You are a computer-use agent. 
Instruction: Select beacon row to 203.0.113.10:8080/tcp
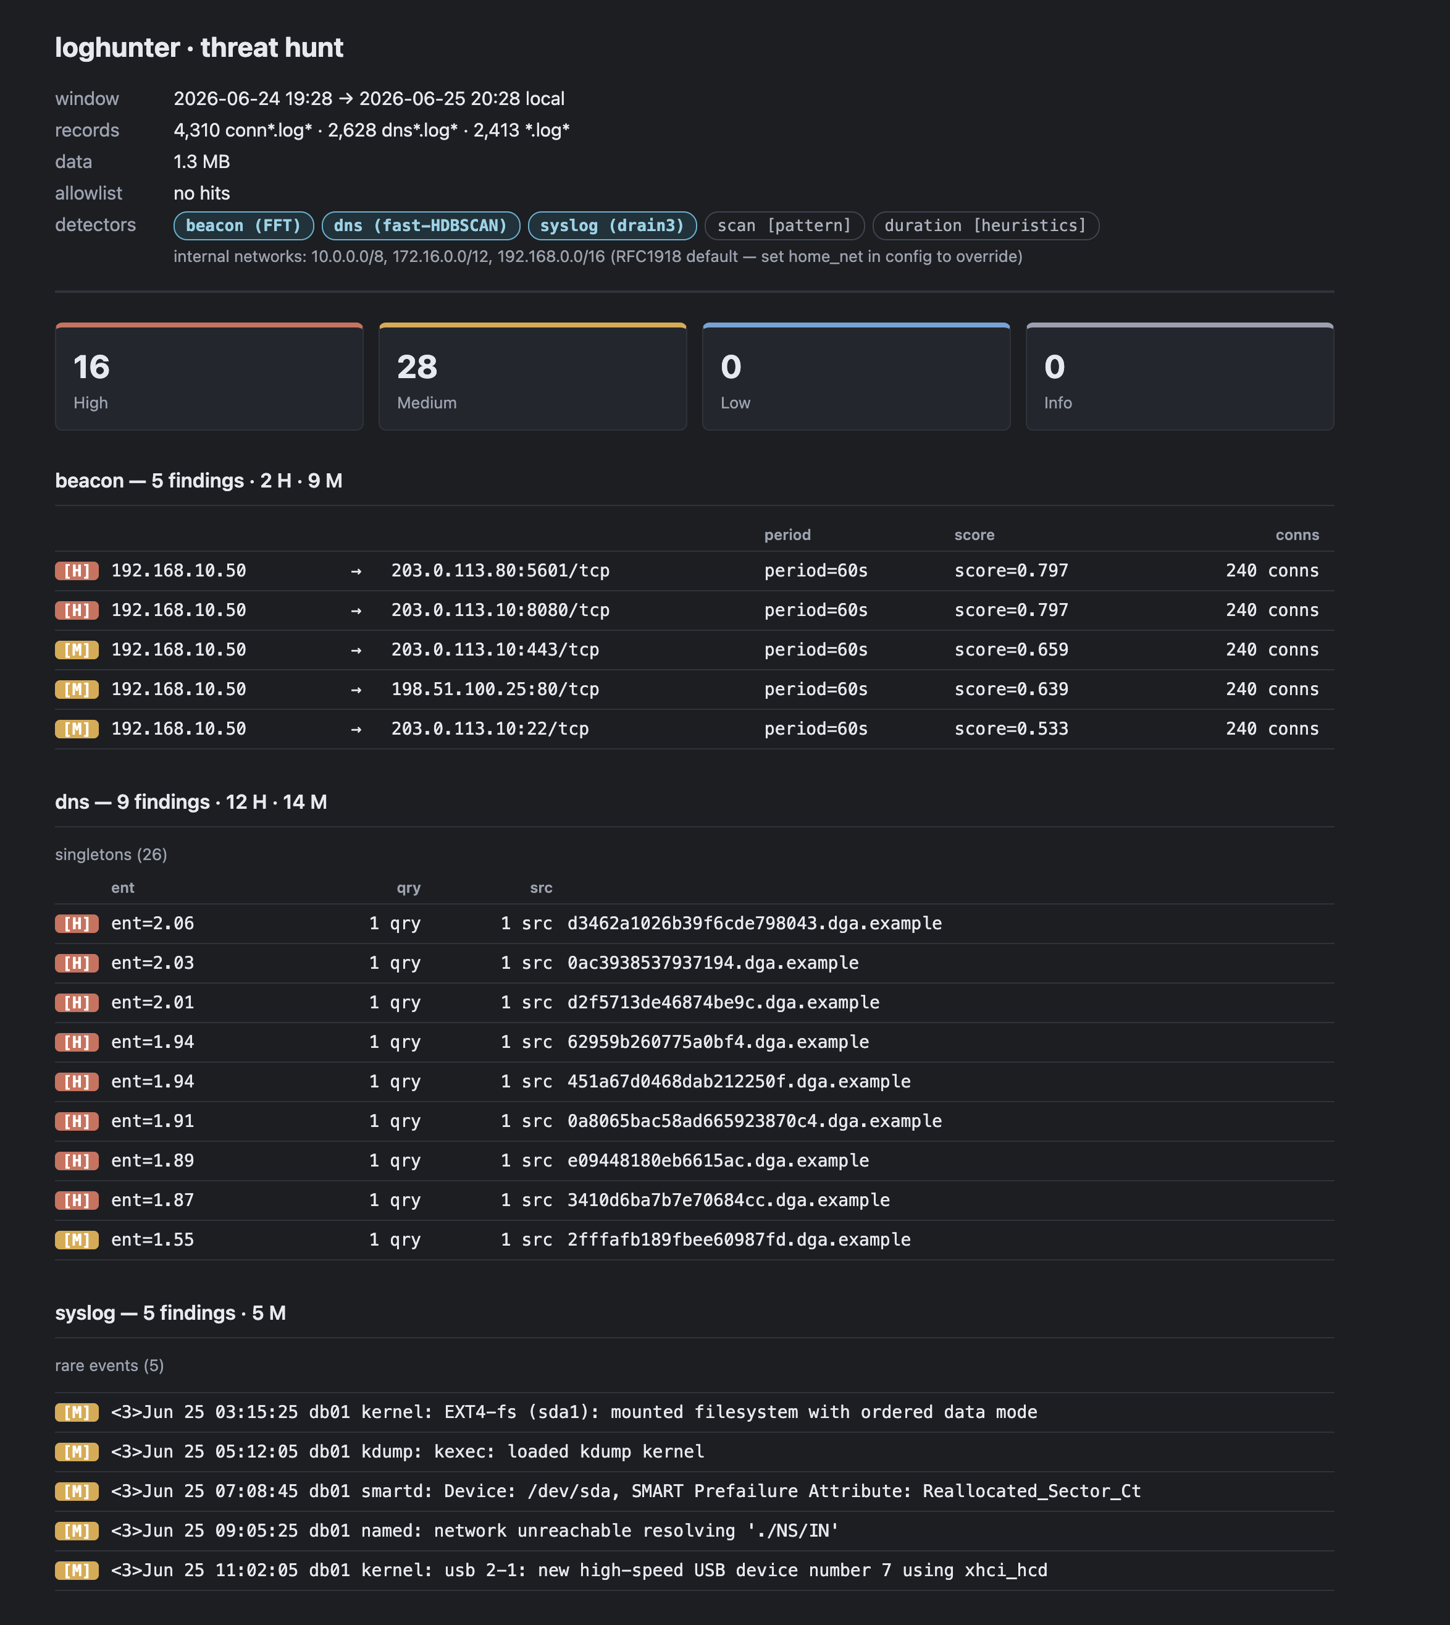coord(695,610)
